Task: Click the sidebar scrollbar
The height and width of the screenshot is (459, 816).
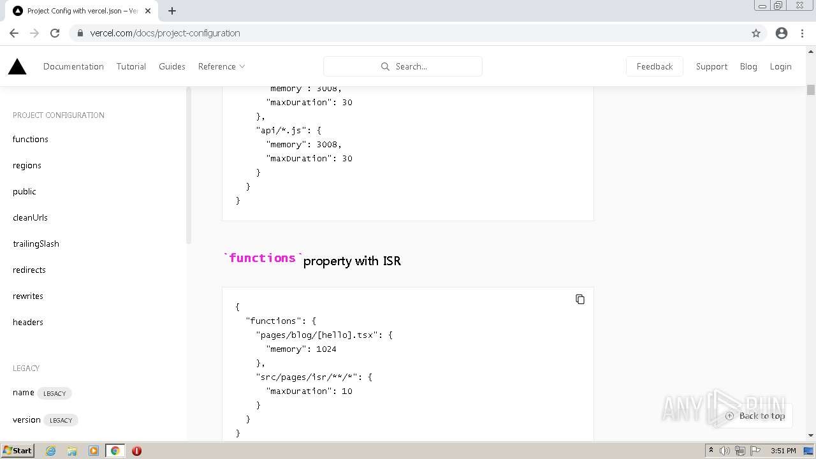Action: [x=189, y=164]
